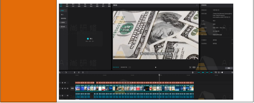The width and height of the screenshot is (254, 103).
Task: Click the Cover (封面) button
Action: [72, 89]
